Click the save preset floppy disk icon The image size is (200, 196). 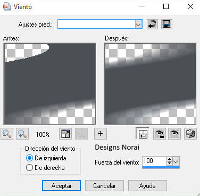tap(166, 24)
